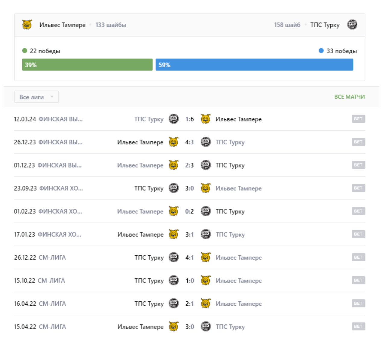Open the ВСЕ МАТЧИ link
The image size is (383, 337).
[x=349, y=97]
